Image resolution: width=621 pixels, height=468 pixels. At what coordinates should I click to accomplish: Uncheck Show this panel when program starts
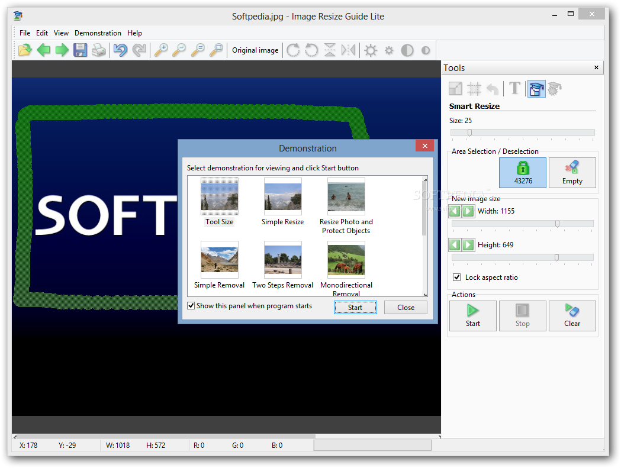pos(191,306)
